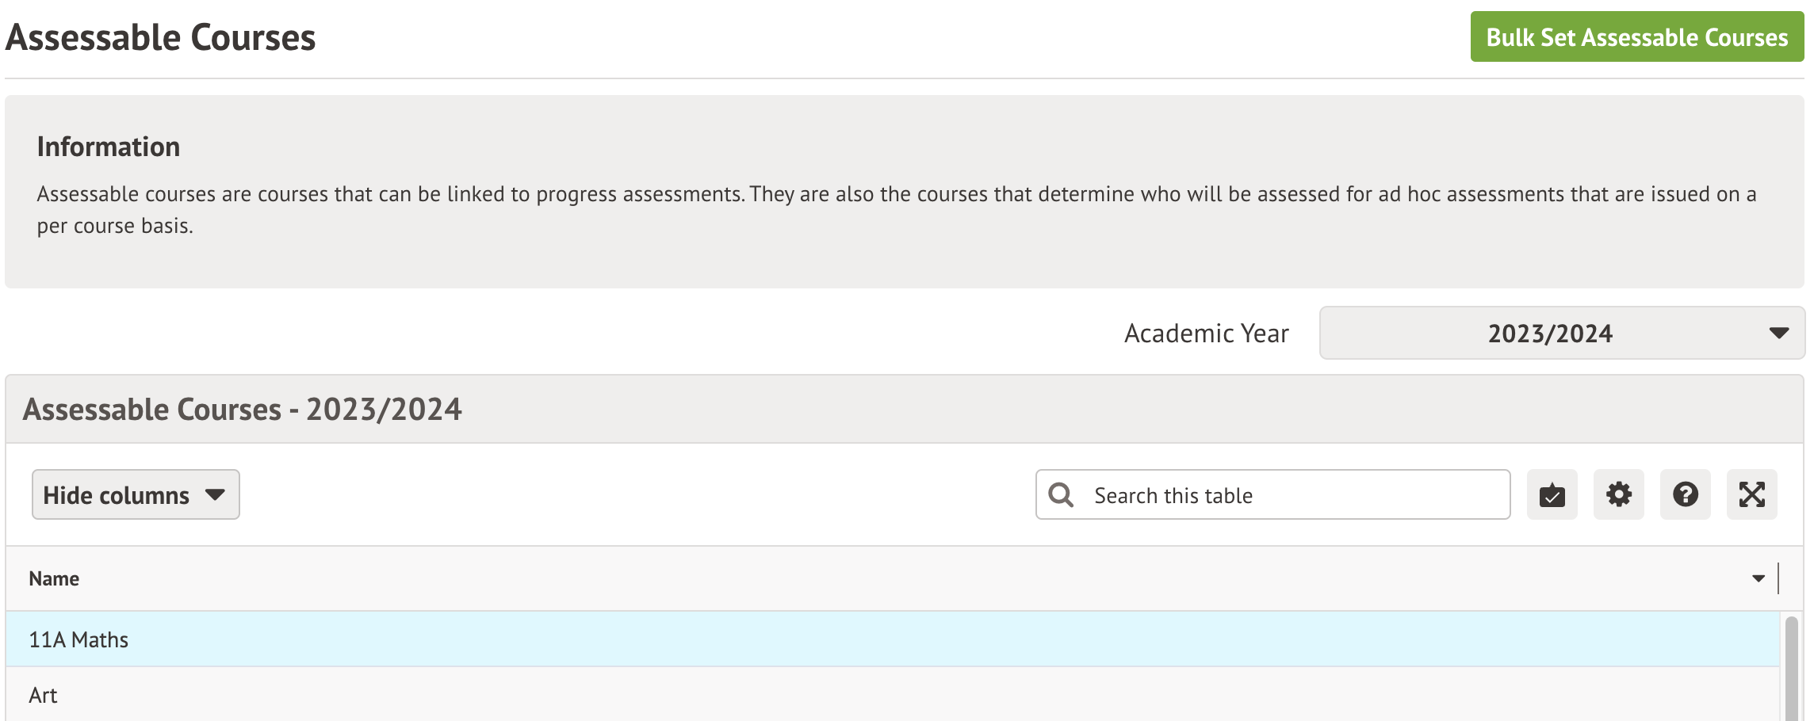This screenshot has height=721, width=1814.
Task: Click the calendar checkmark icon in table toolbar
Action: tap(1552, 495)
